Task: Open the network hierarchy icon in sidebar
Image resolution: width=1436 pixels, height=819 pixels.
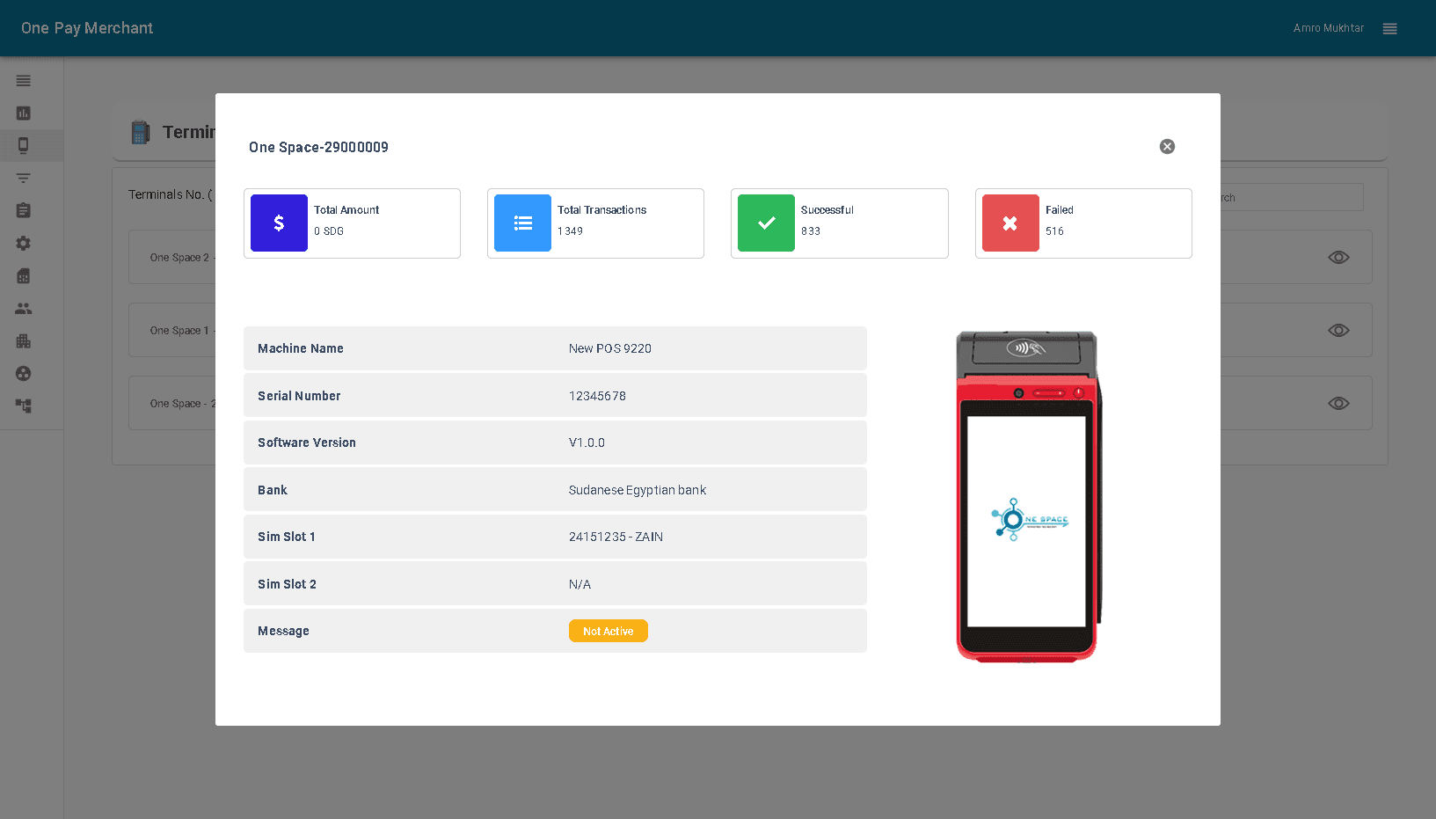Action: [x=23, y=406]
